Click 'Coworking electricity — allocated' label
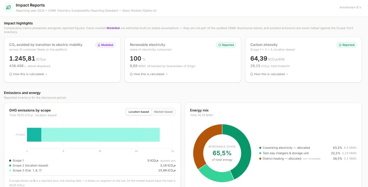This screenshot has height=187, width=368. [286, 148]
